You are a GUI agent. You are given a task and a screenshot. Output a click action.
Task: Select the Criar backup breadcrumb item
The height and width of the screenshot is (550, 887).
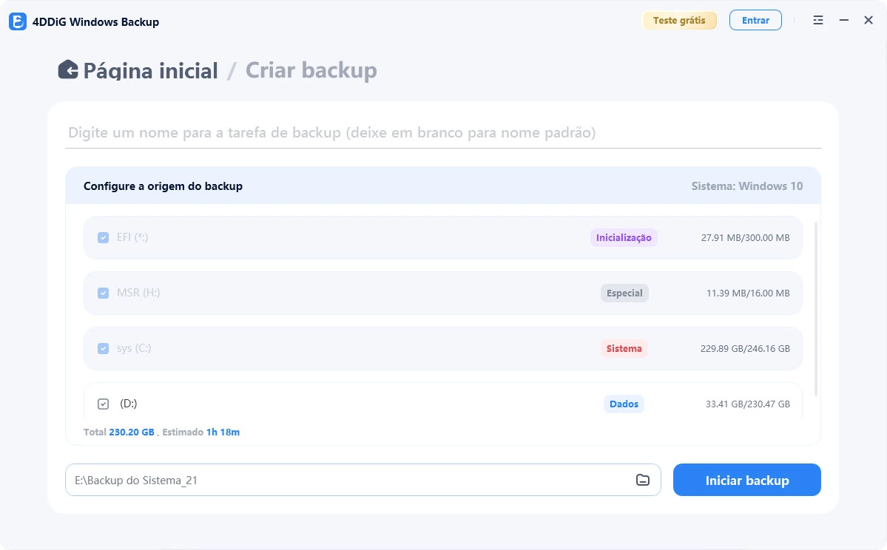(311, 70)
